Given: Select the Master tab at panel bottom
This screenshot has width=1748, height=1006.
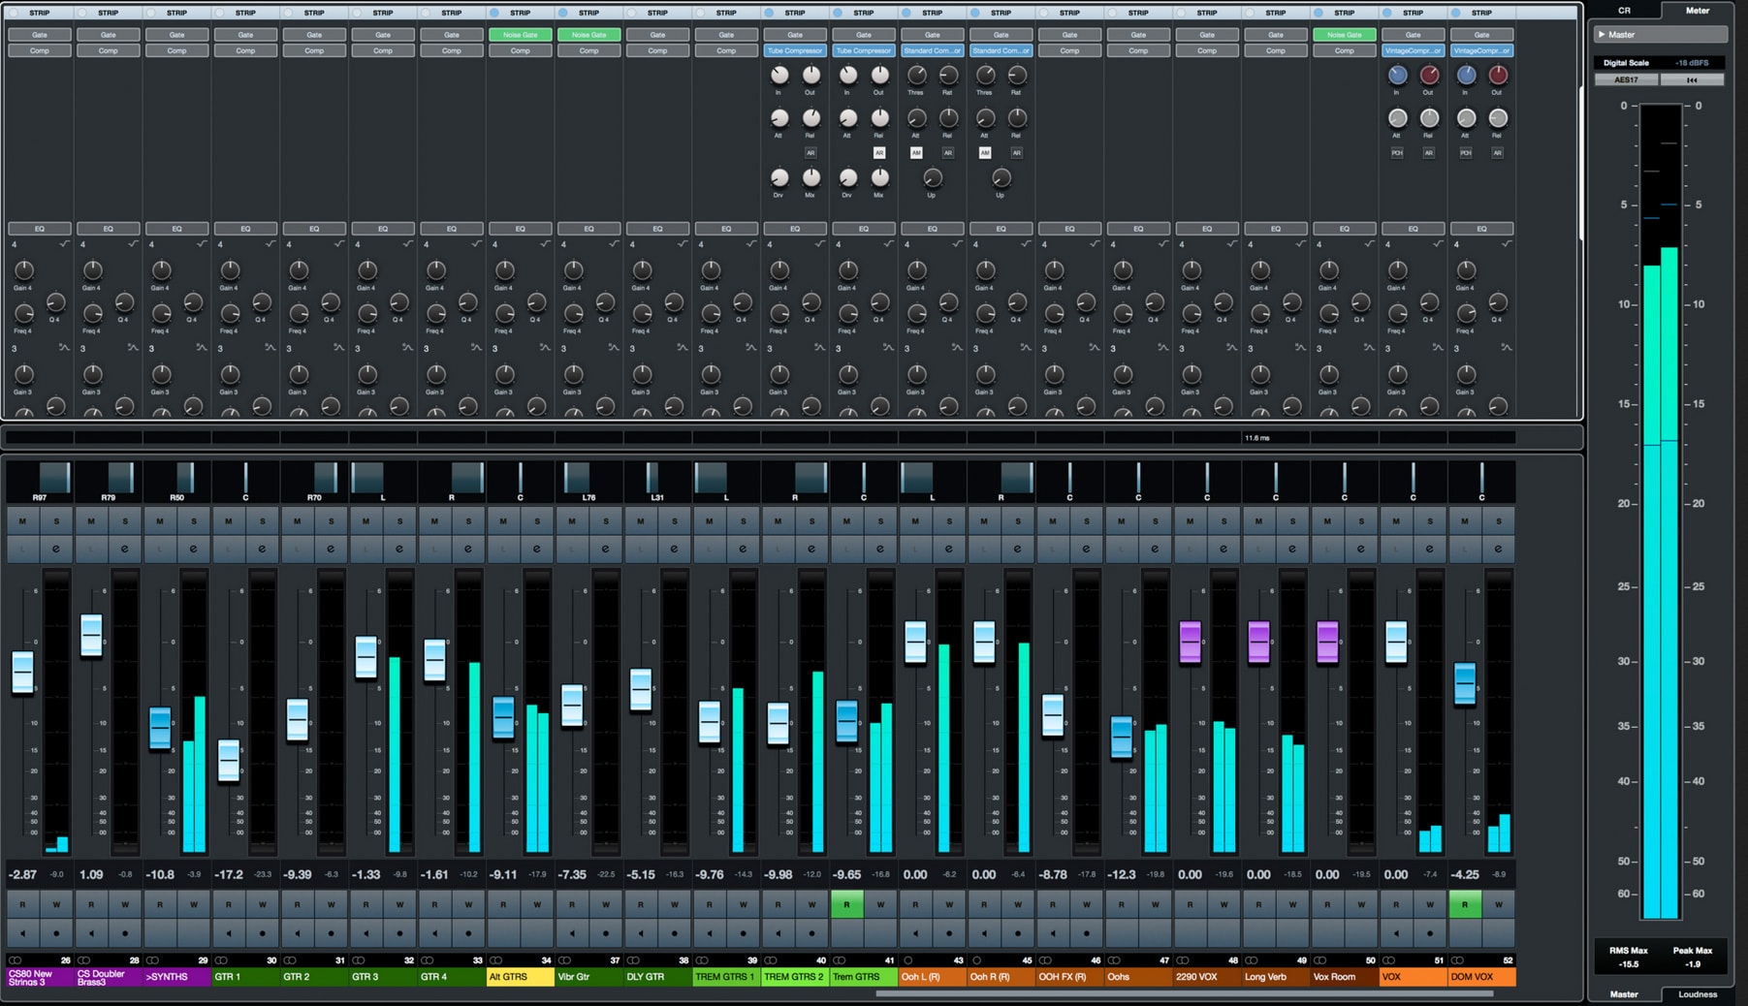Looking at the screenshot, I should (x=1624, y=993).
